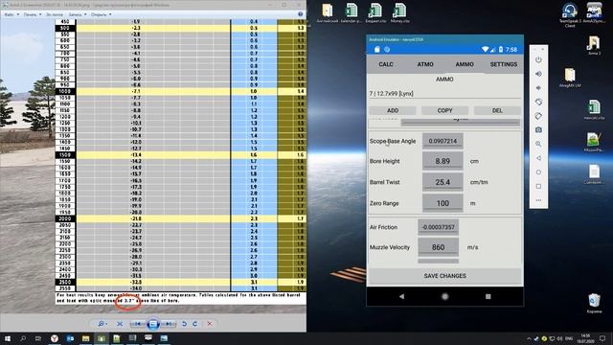Click emulator sidebar overview square icon
The height and width of the screenshot is (345, 613).
tap(538, 186)
